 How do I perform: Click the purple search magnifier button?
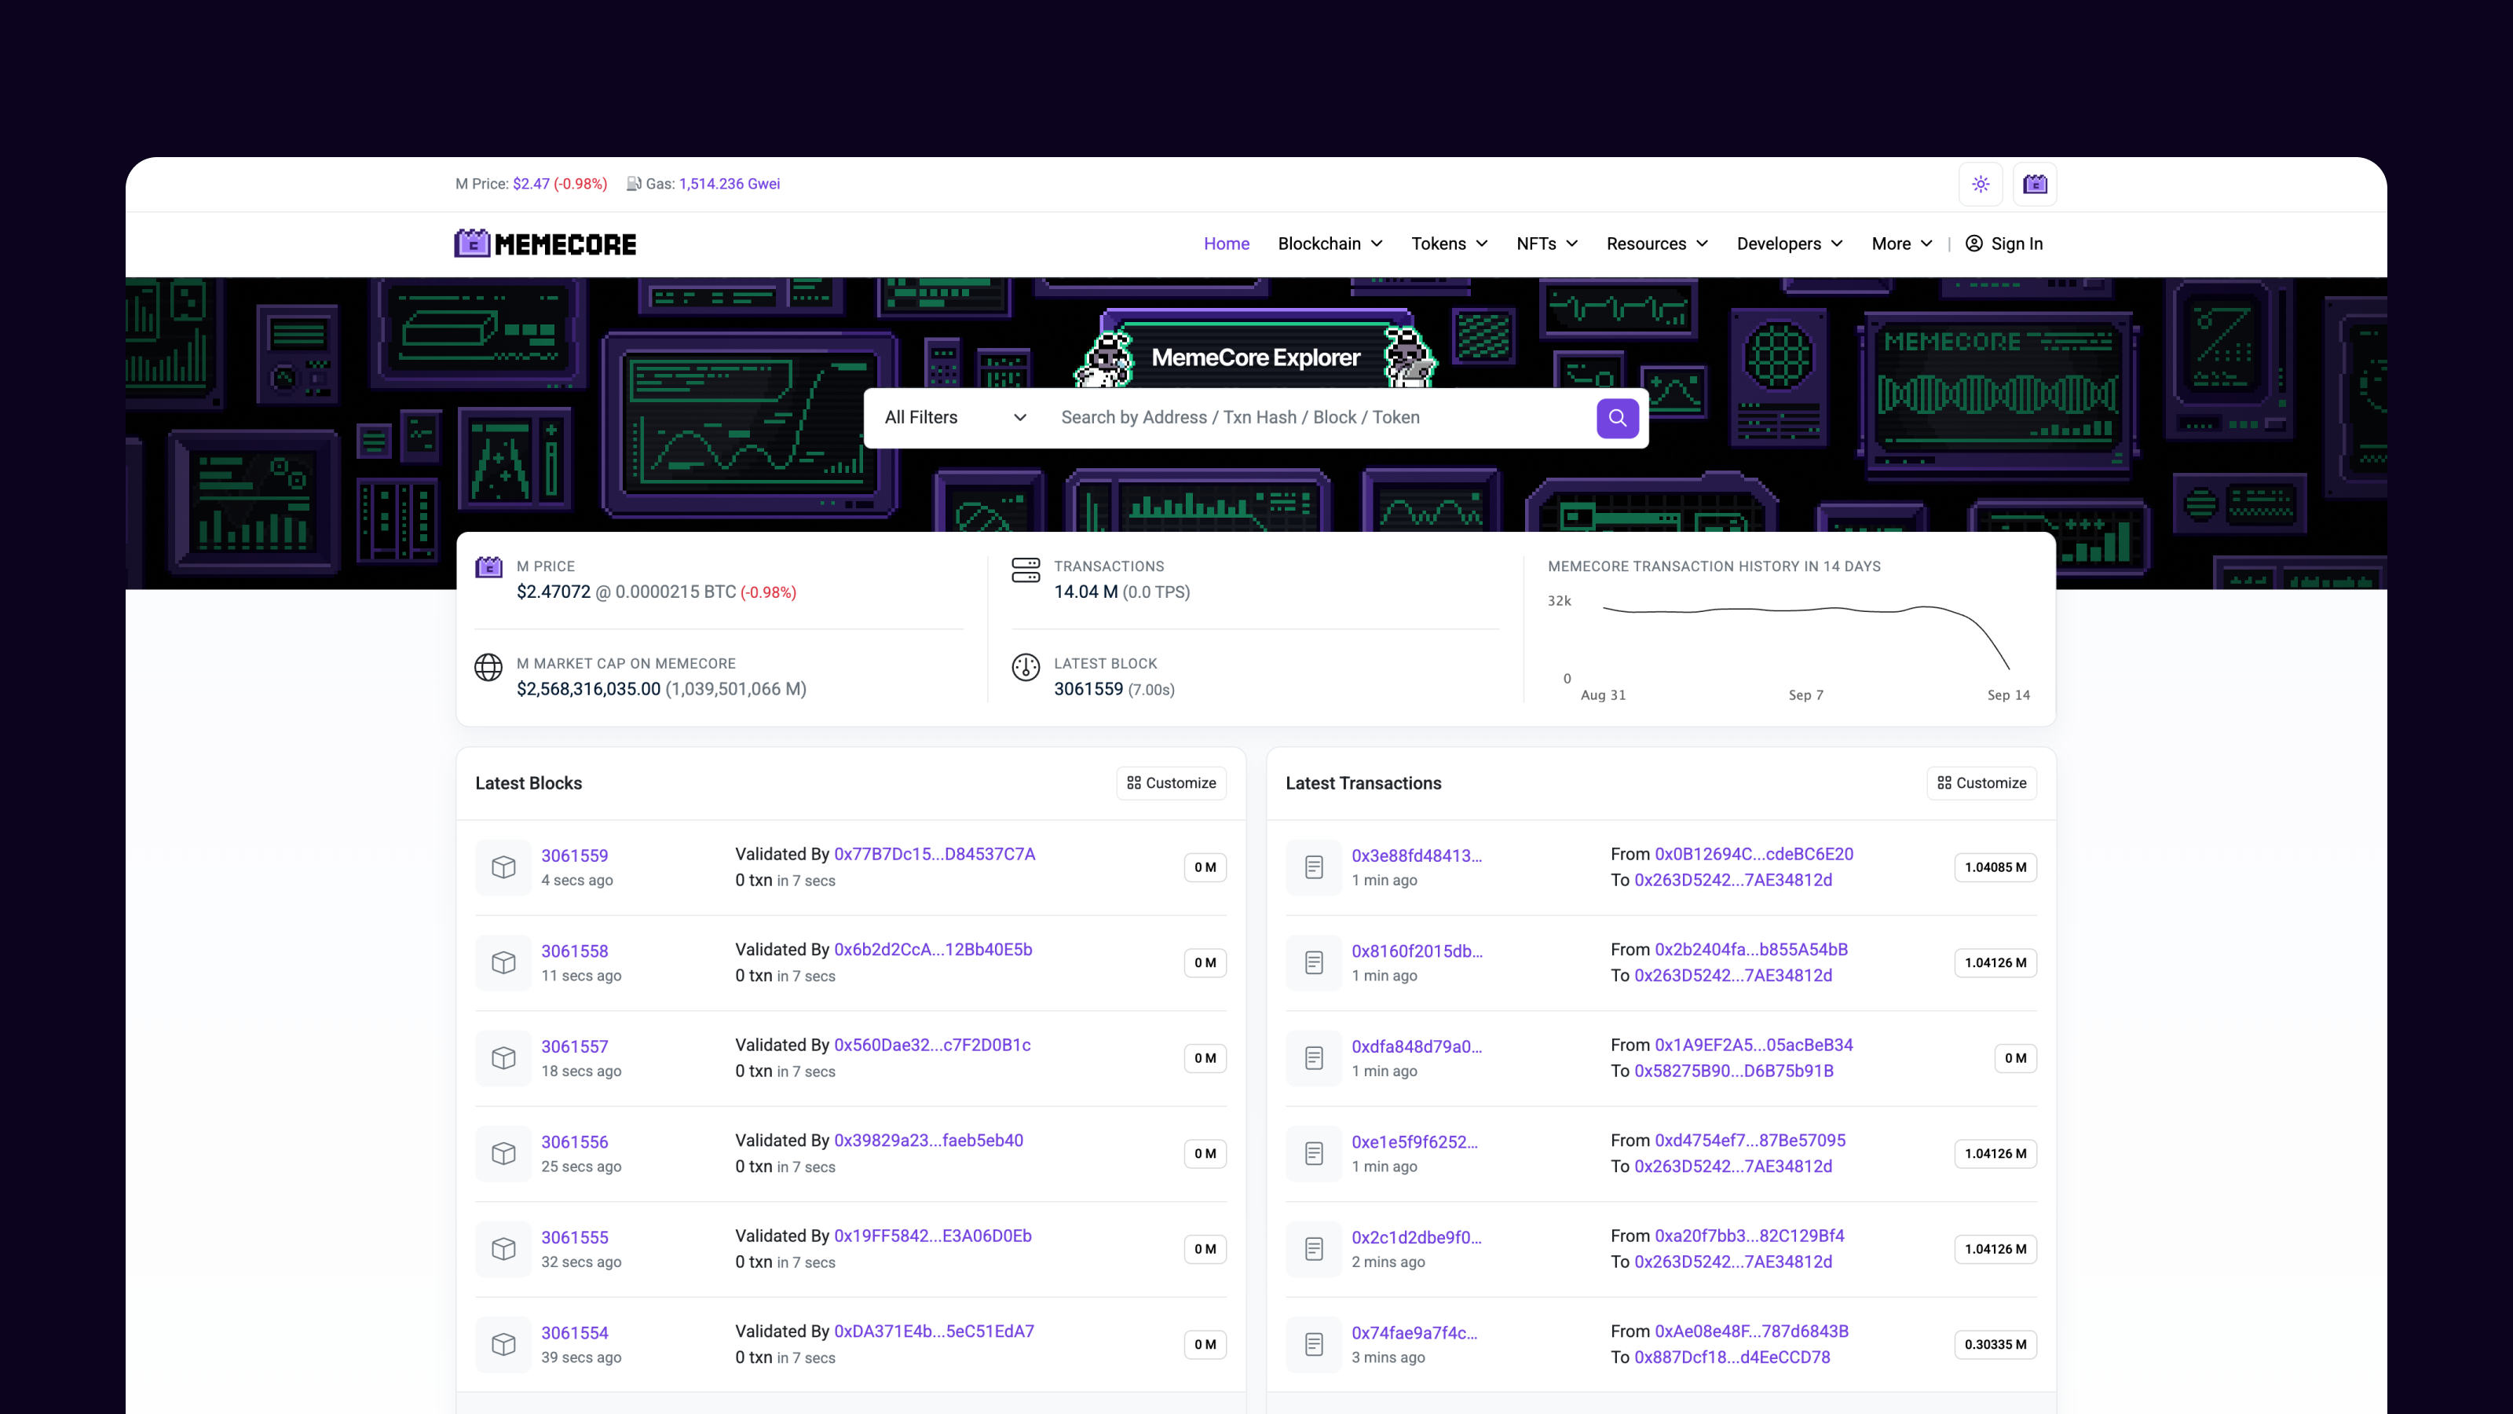[x=1616, y=418]
